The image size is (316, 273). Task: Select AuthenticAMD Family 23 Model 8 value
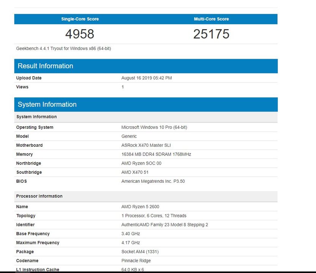[x=165, y=225]
